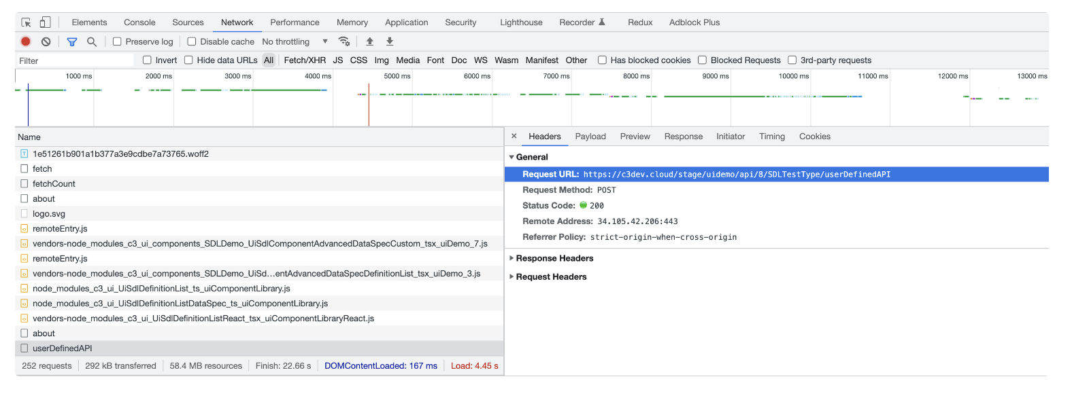Clear the network log

(46, 41)
